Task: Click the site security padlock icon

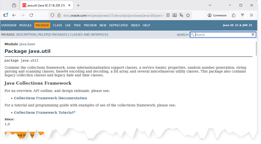Action: [59, 15]
